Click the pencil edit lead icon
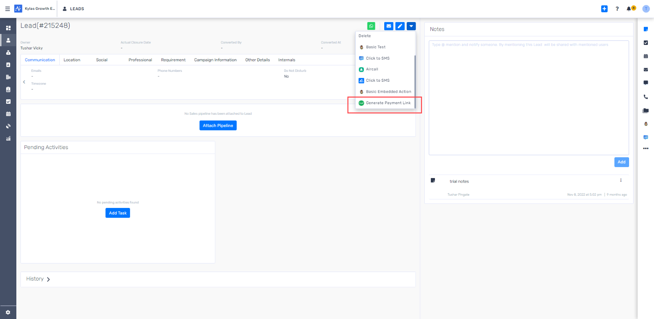Screen dimensions: 654x319 (400, 26)
